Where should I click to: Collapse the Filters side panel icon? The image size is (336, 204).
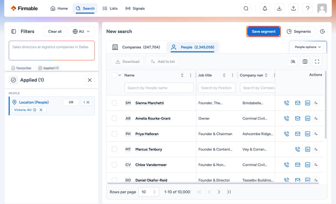click(14, 31)
